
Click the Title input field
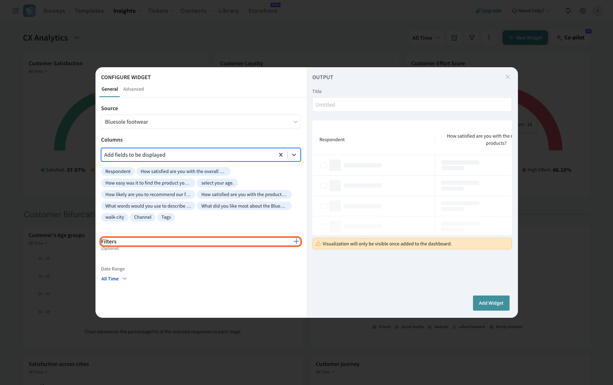(x=412, y=105)
